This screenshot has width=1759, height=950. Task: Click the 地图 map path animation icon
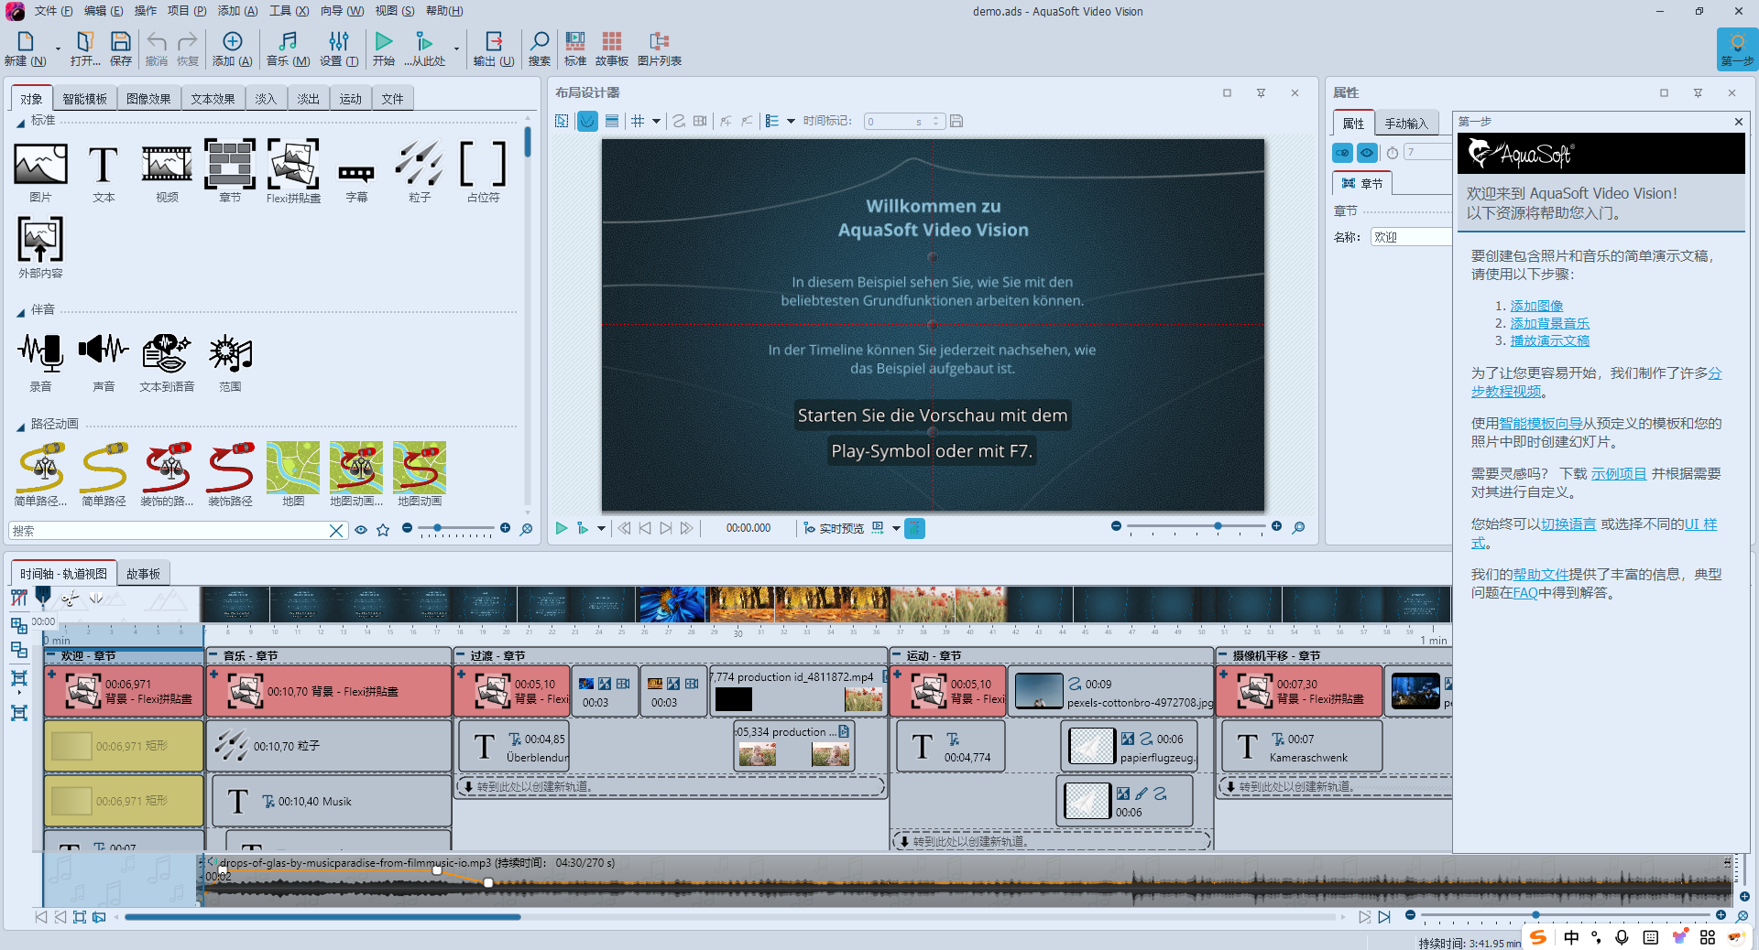click(x=293, y=469)
